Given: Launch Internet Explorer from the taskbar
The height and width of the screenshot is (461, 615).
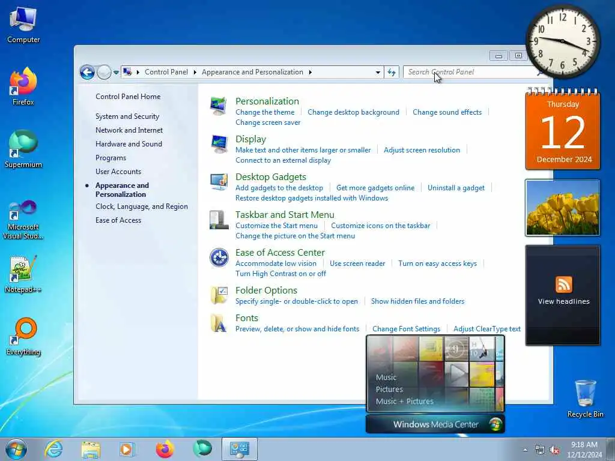Looking at the screenshot, I should tap(53, 449).
